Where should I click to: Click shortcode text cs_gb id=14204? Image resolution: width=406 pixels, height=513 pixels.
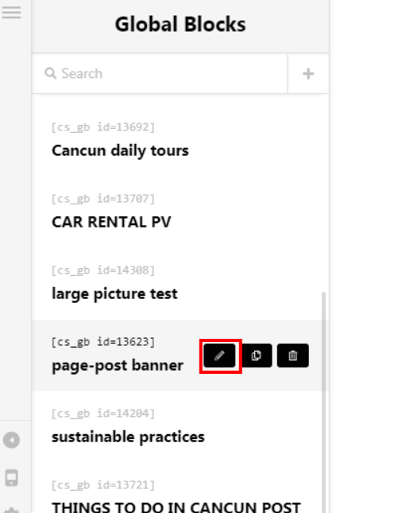[x=103, y=414]
